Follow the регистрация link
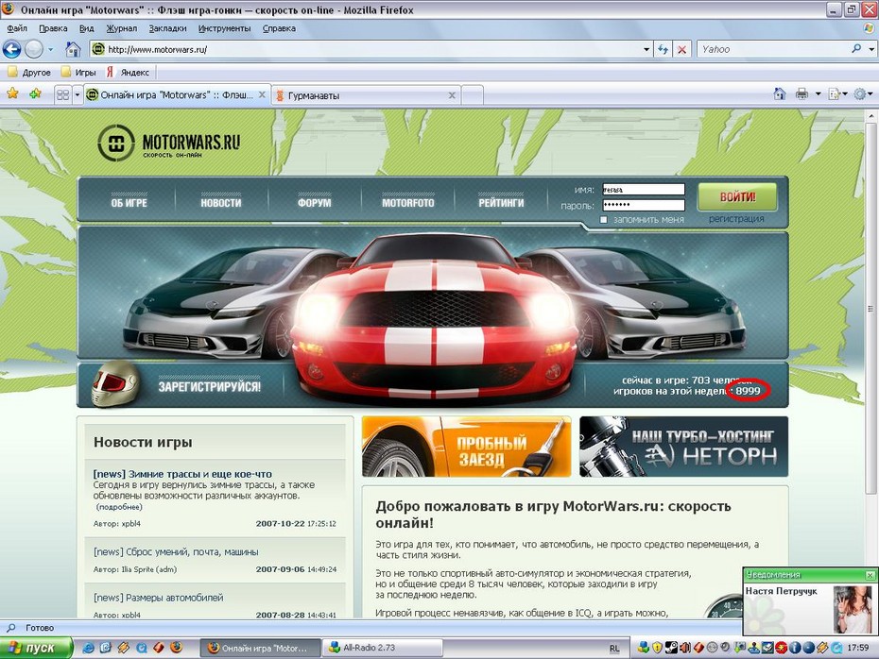The image size is (879, 659). click(x=736, y=219)
